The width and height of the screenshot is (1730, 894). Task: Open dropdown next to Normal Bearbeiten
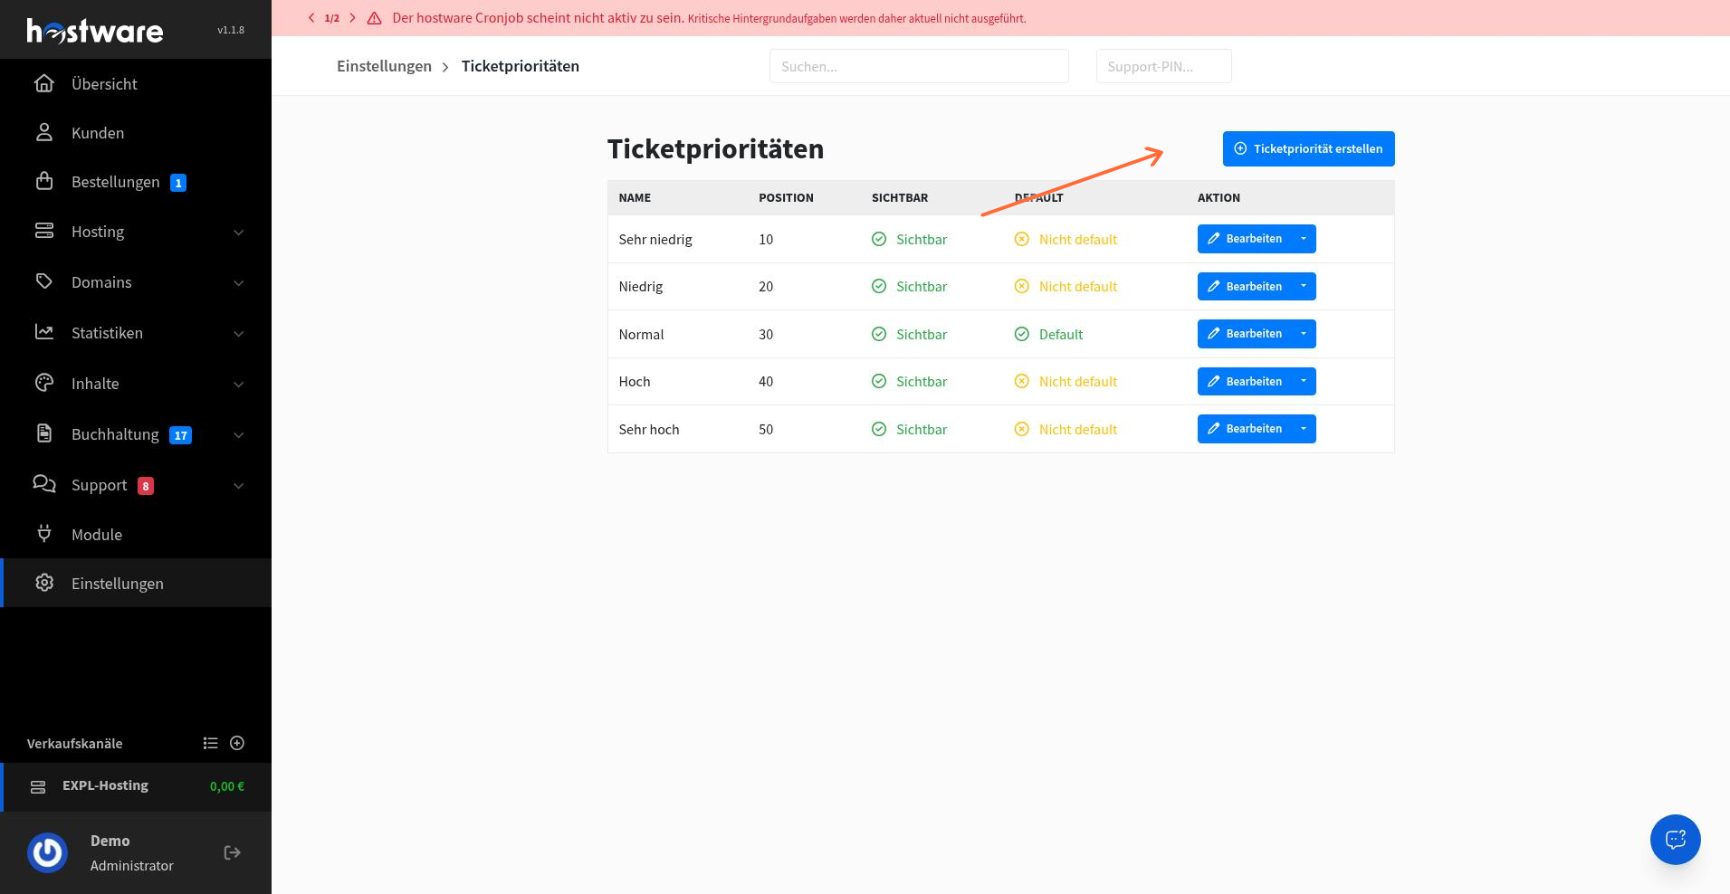pos(1304,334)
